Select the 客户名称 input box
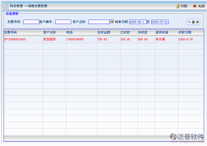Viewport: 207px width, 146px height. point(99,22)
